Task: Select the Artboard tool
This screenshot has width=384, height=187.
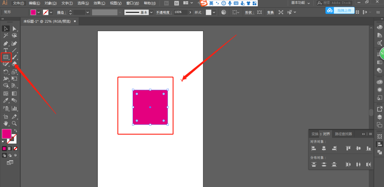Action: click(6, 117)
